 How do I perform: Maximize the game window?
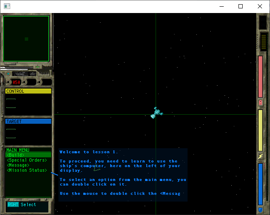click(241, 6)
